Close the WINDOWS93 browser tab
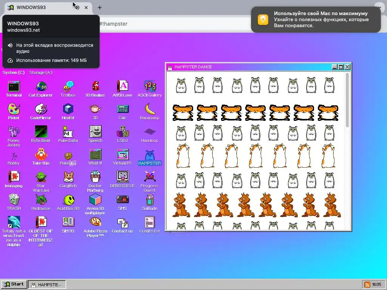Image resolution: width=387 pixels, height=290 pixels. coord(86,8)
